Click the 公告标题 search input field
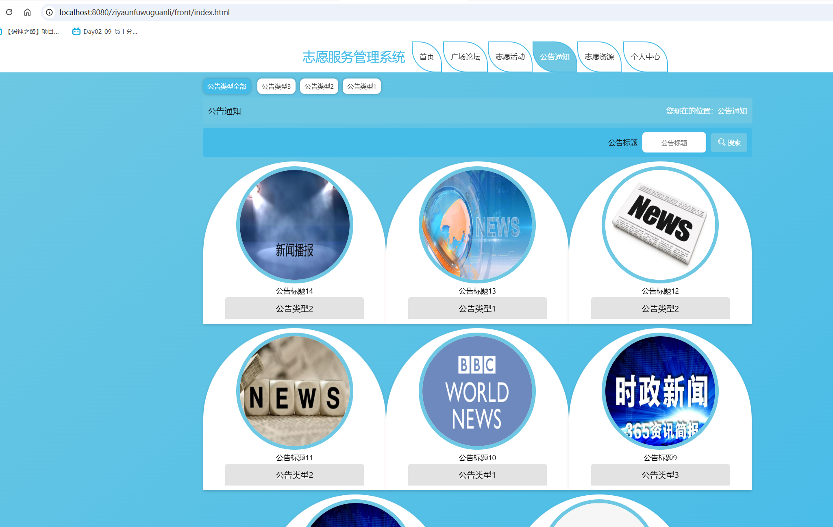The height and width of the screenshot is (527, 833). pyautogui.click(x=674, y=142)
